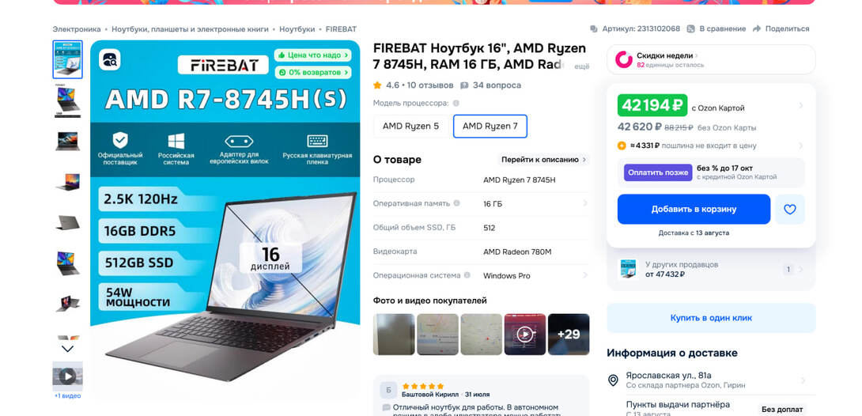The width and height of the screenshot is (862, 416).
Task: Click info icon next to Оперативная память
Action: coord(456,203)
